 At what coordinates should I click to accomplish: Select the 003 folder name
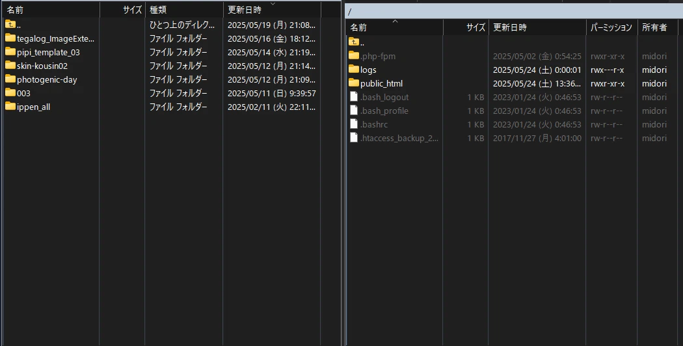point(23,93)
